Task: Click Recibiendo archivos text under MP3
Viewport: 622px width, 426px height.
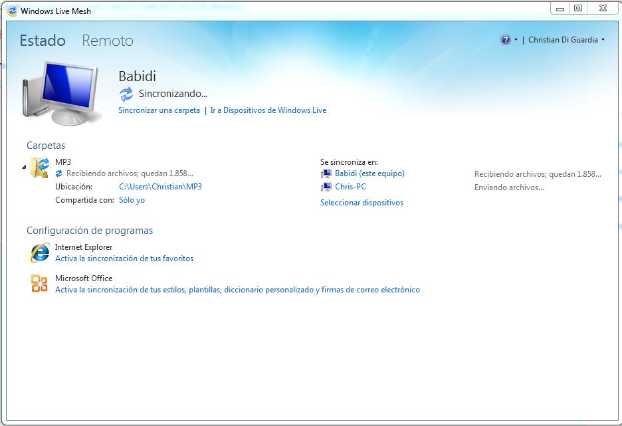Action: click(130, 173)
